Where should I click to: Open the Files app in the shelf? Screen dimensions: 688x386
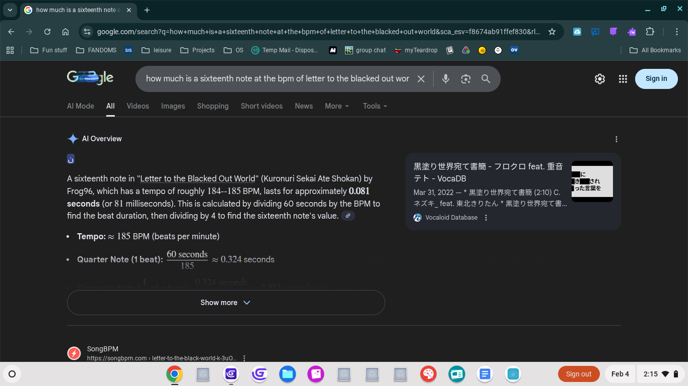click(288, 374)
